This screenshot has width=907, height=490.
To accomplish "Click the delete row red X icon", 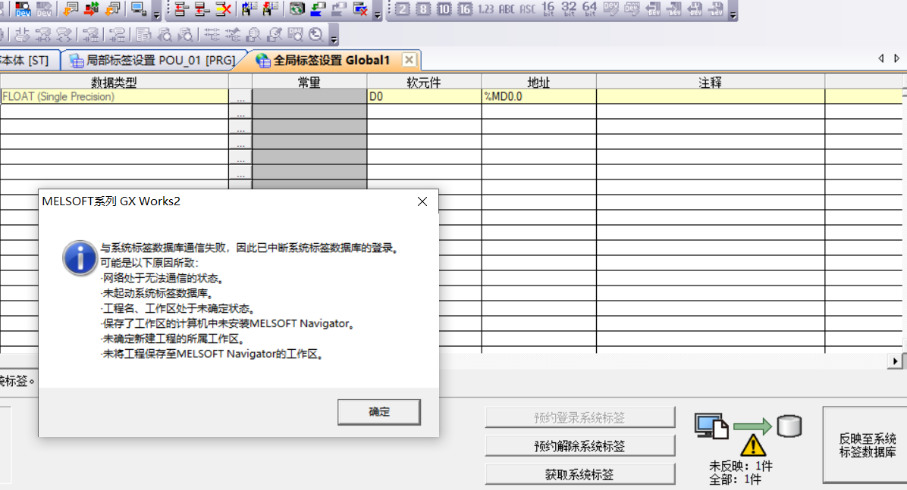I will (223, 9).
